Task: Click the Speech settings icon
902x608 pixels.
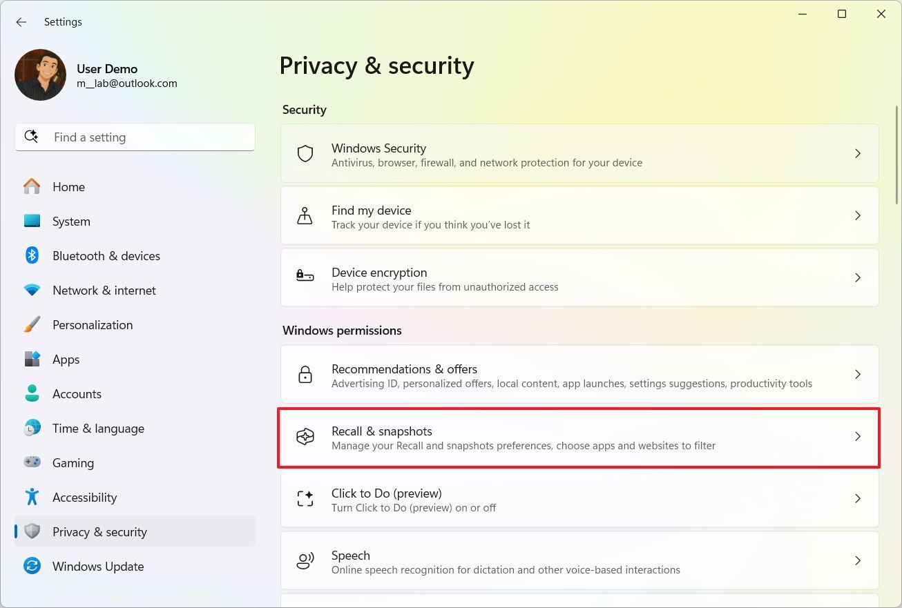Action: pyautogui.click(x=305, y=561)
